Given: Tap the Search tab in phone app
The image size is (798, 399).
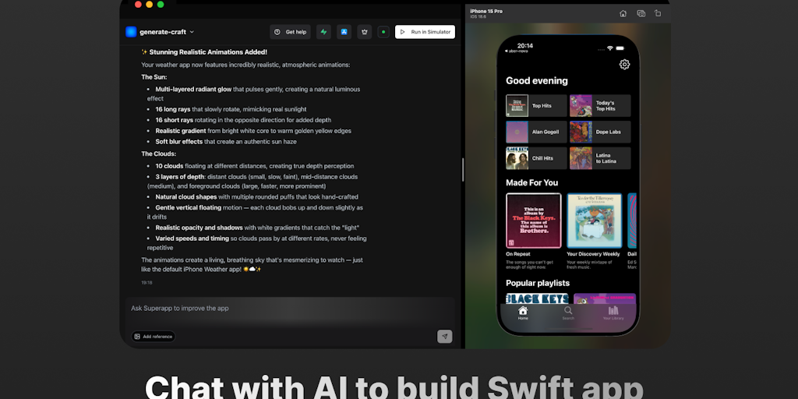Looking at the screenshot, I should click(568, 313).
